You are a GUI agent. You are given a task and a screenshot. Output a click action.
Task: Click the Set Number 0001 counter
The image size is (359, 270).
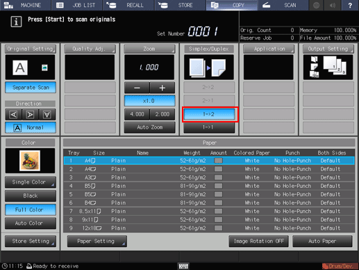tap(203, 31)
